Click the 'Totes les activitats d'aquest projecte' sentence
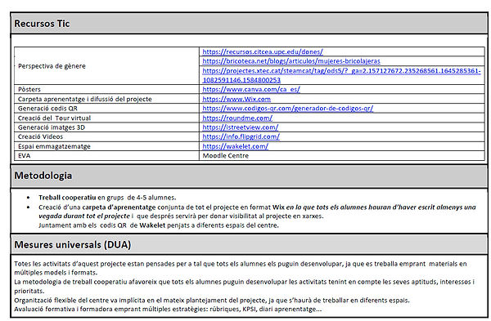This screenshot has height=321, width=491. pyautogui.click(x=240, y=268)
